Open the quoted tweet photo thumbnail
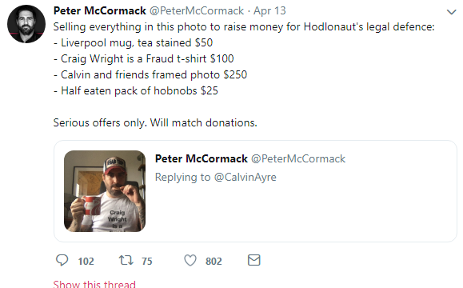The image size is (463, 288). click(x=105, y=191)
